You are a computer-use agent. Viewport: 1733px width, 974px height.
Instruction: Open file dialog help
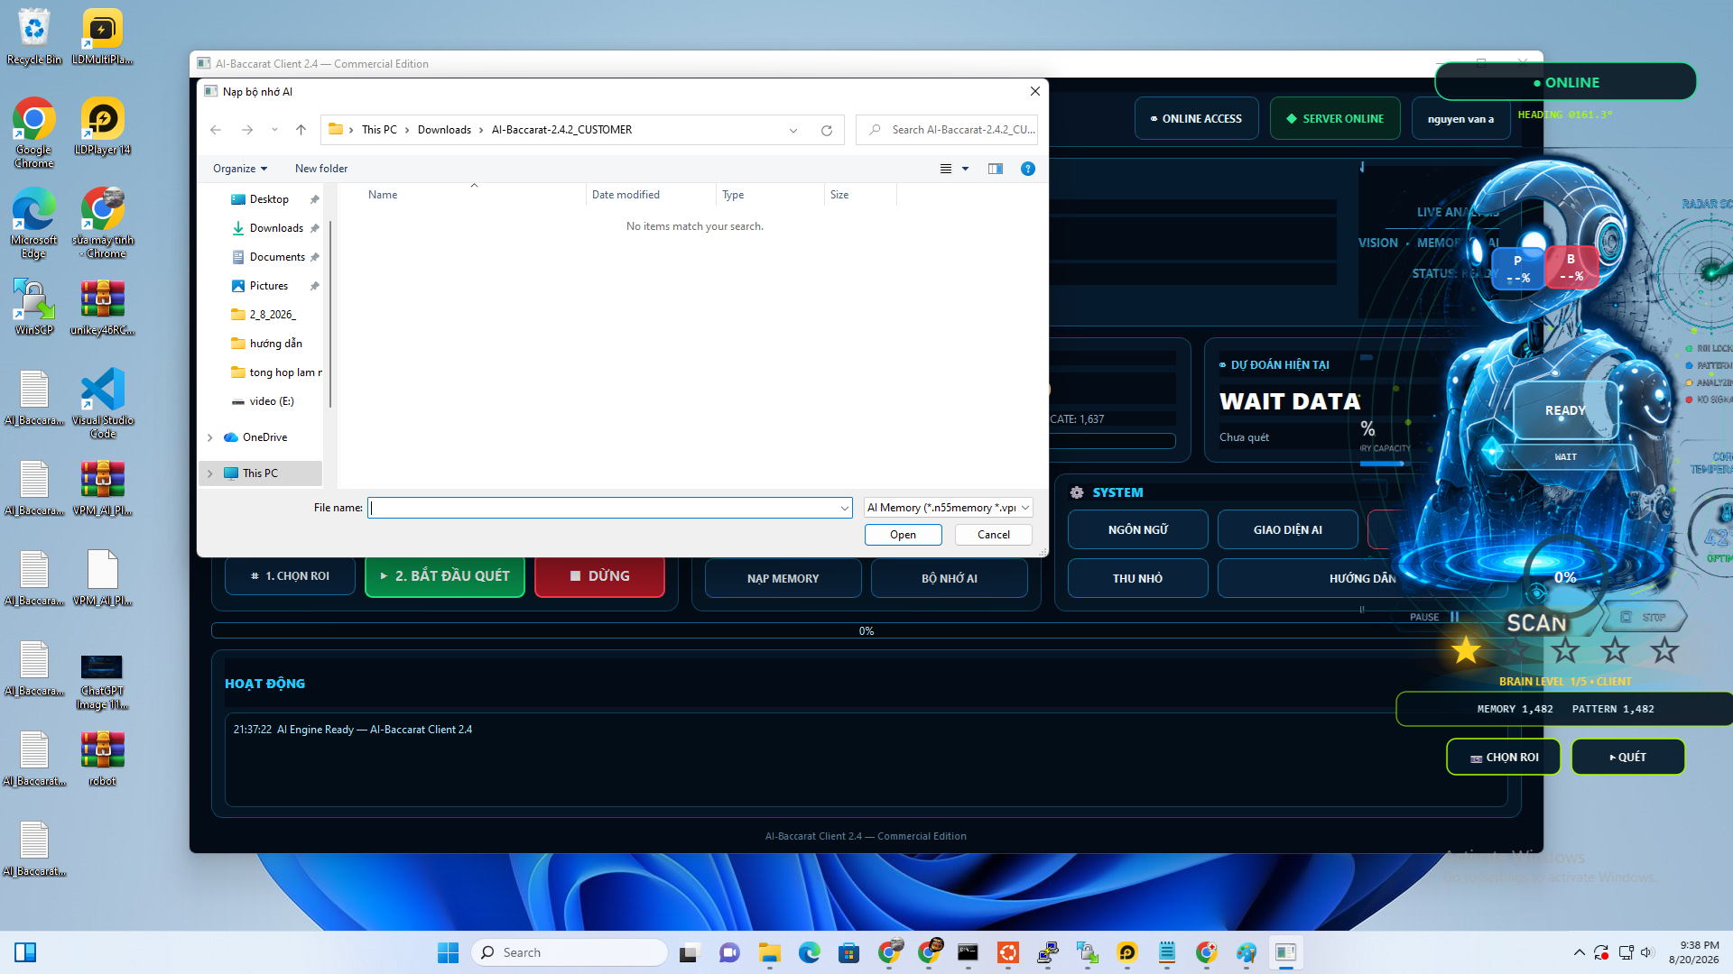pyautogui.click(x=1027, y=169)
